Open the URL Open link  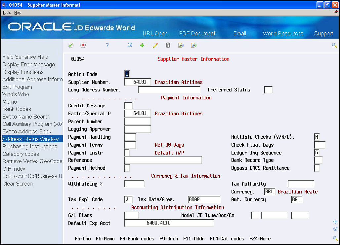pyautogui.click(x=155, y=34)
